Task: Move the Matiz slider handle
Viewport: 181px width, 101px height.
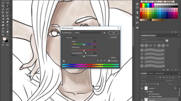Action: pyautogui.click(x=84, y=45)
